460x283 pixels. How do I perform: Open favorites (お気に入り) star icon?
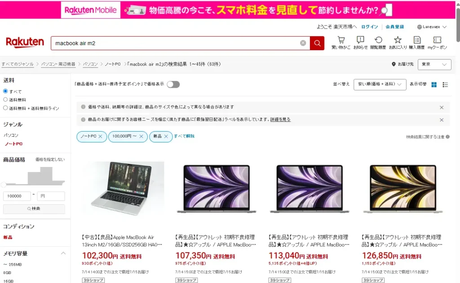tap(398, 43)
